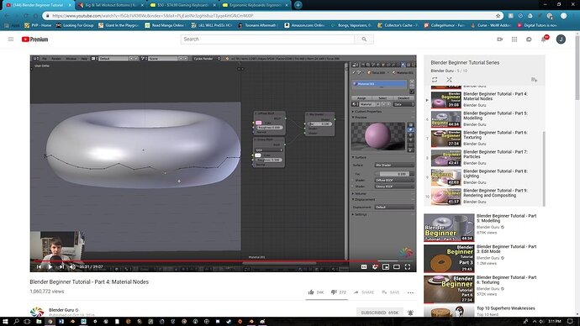Open File Explorer from taskbar
This screenshot has height=326, width=580.
coord(39,322)
